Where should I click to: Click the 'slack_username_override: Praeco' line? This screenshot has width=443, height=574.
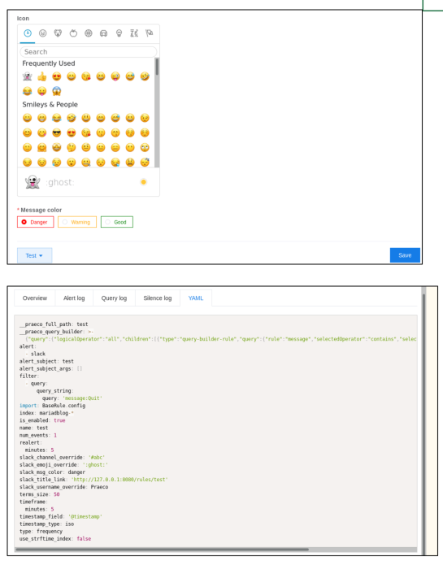pos(63,487)
